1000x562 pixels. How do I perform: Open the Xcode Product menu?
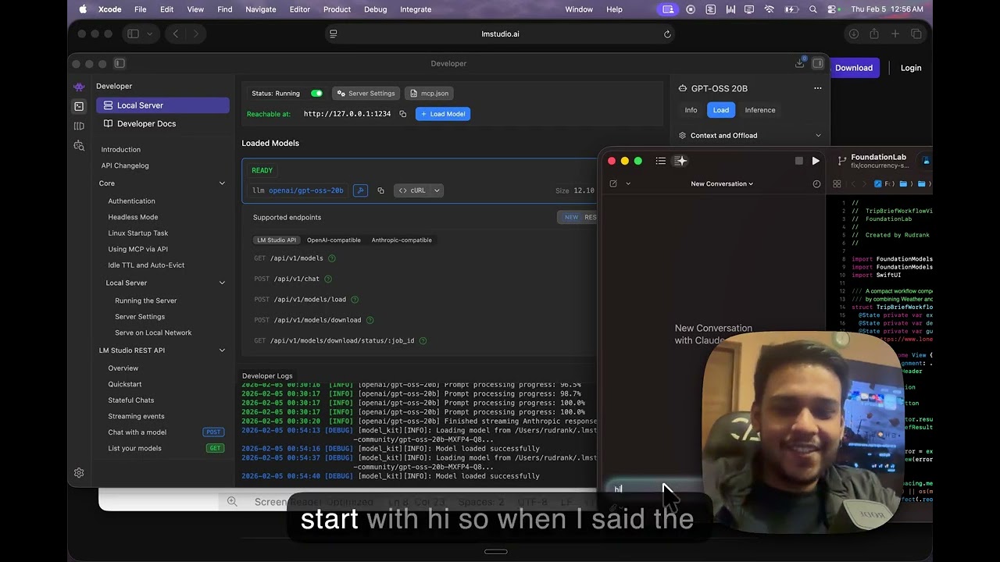(x=337, y=9)
